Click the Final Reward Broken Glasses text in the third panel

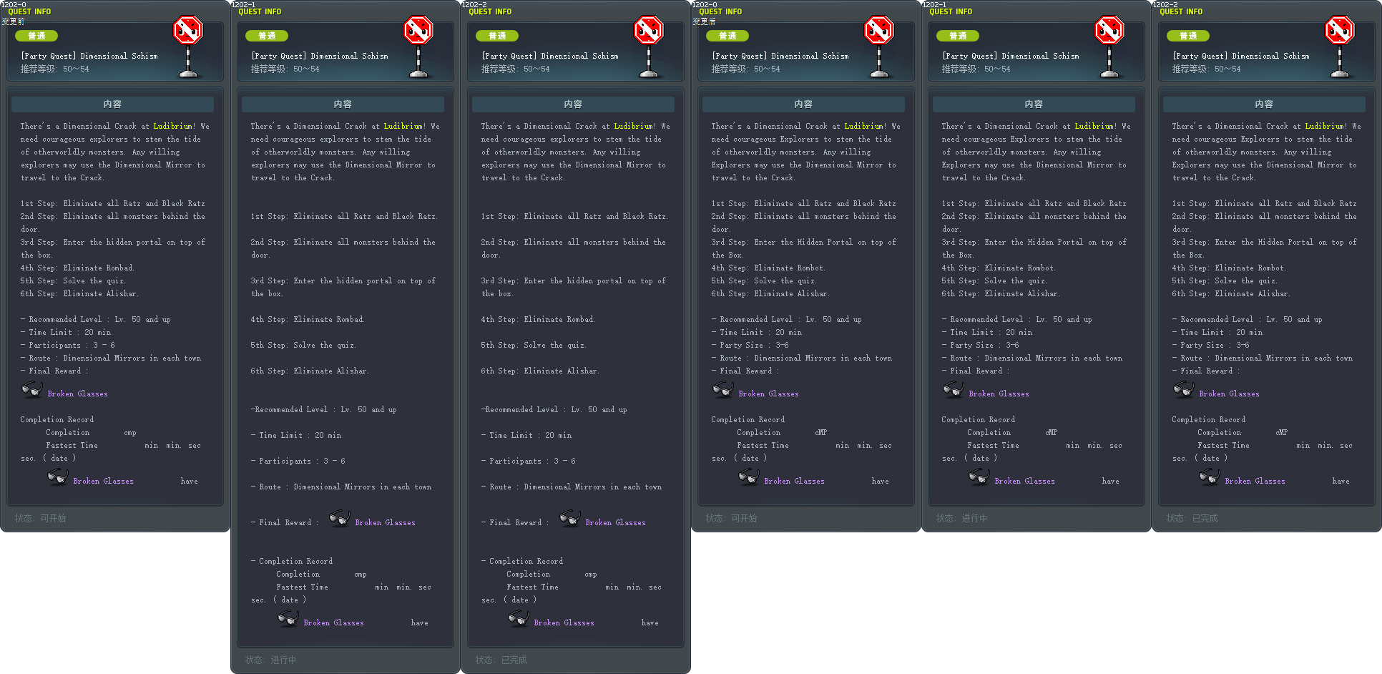point(615,522)
